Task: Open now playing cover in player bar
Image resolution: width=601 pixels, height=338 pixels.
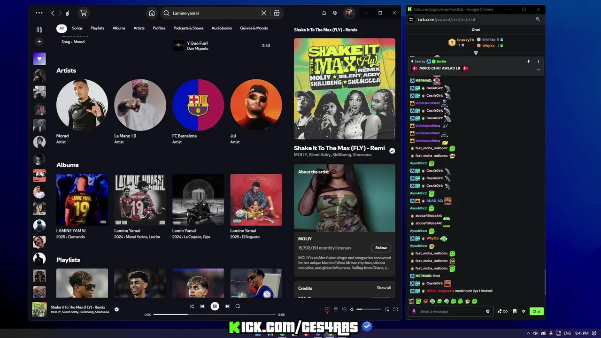Action: coord(39,309)
